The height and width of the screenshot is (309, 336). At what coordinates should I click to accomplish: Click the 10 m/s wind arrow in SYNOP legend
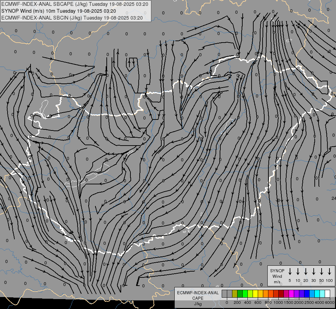(298, 272)
